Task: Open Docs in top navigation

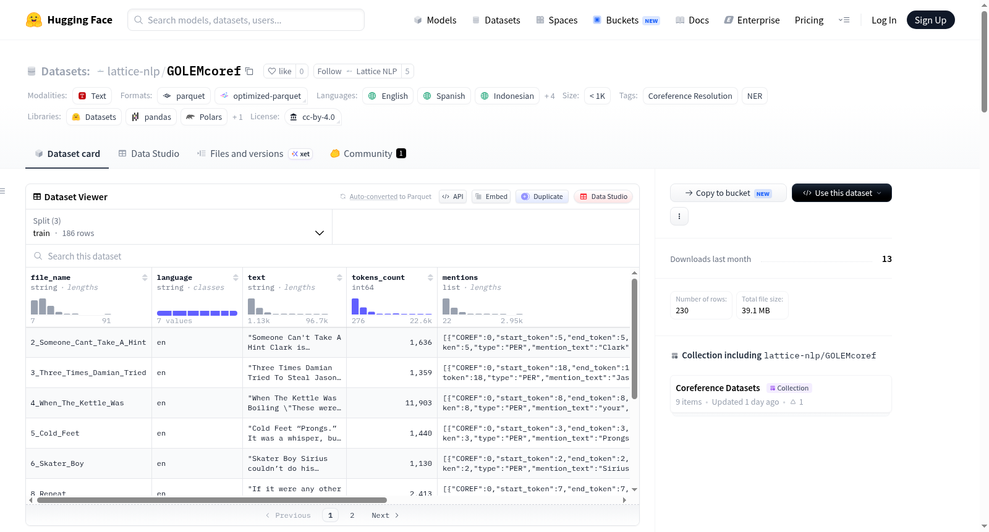Action: tap(692, 20)
